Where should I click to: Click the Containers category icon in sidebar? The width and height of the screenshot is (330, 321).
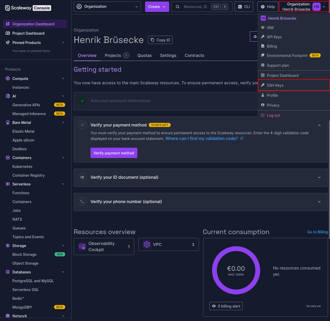tap(8, 158)
